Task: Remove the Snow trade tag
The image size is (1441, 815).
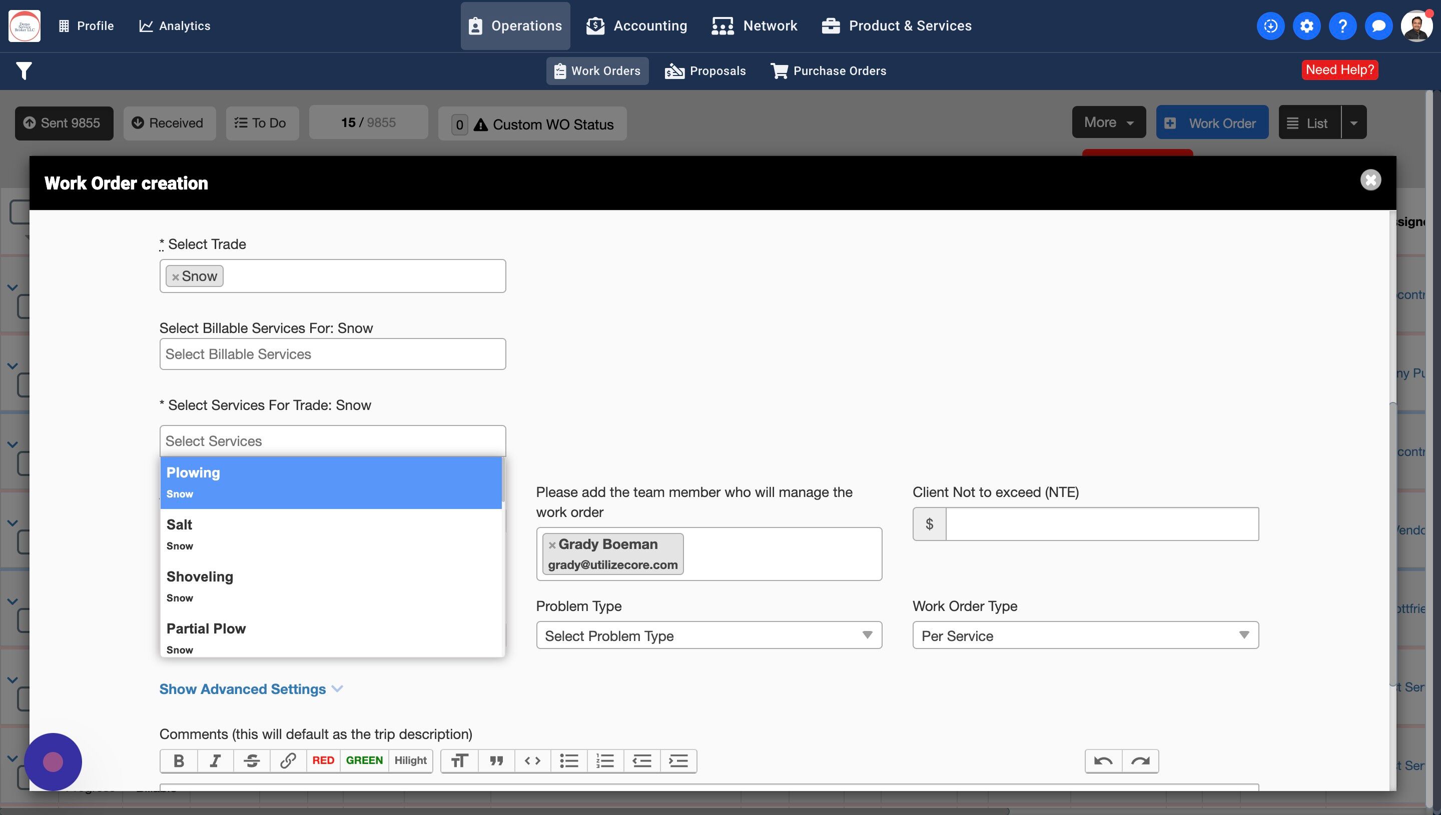Action: click(175, 276)
